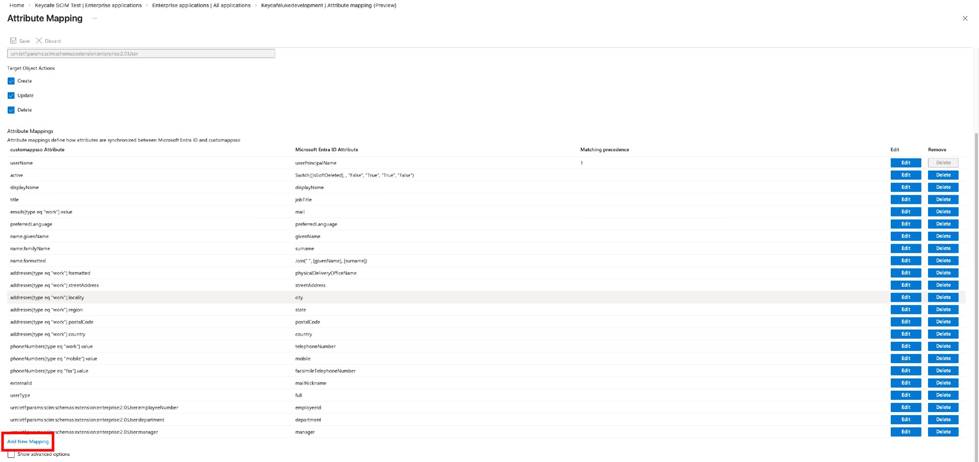979x462 pixels.
Task: Edit the addresses formatted mapping
Action: [906, 273]
